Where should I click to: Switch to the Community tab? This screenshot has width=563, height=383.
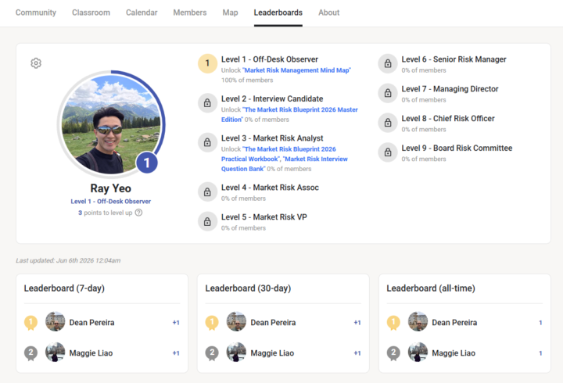point(36,13)
